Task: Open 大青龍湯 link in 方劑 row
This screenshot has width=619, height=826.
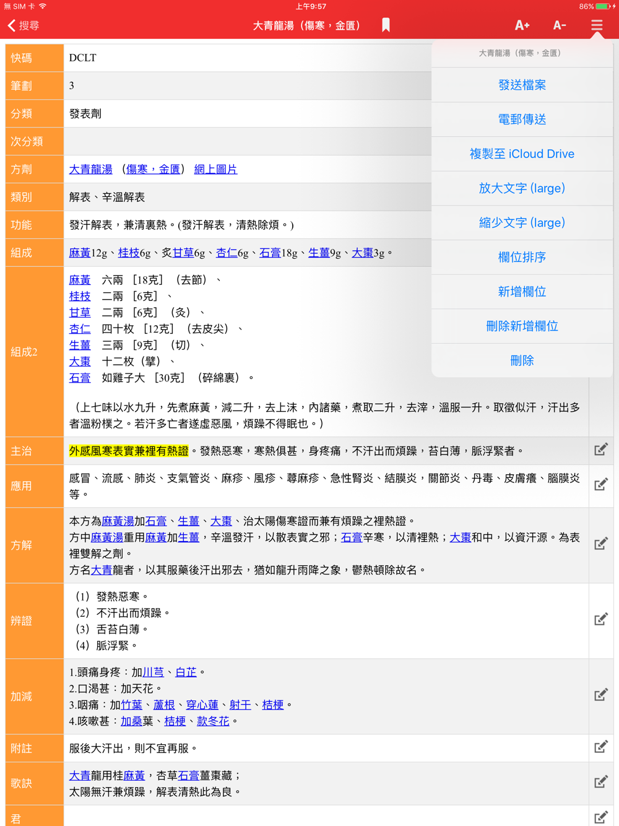Action: point(90,169)
